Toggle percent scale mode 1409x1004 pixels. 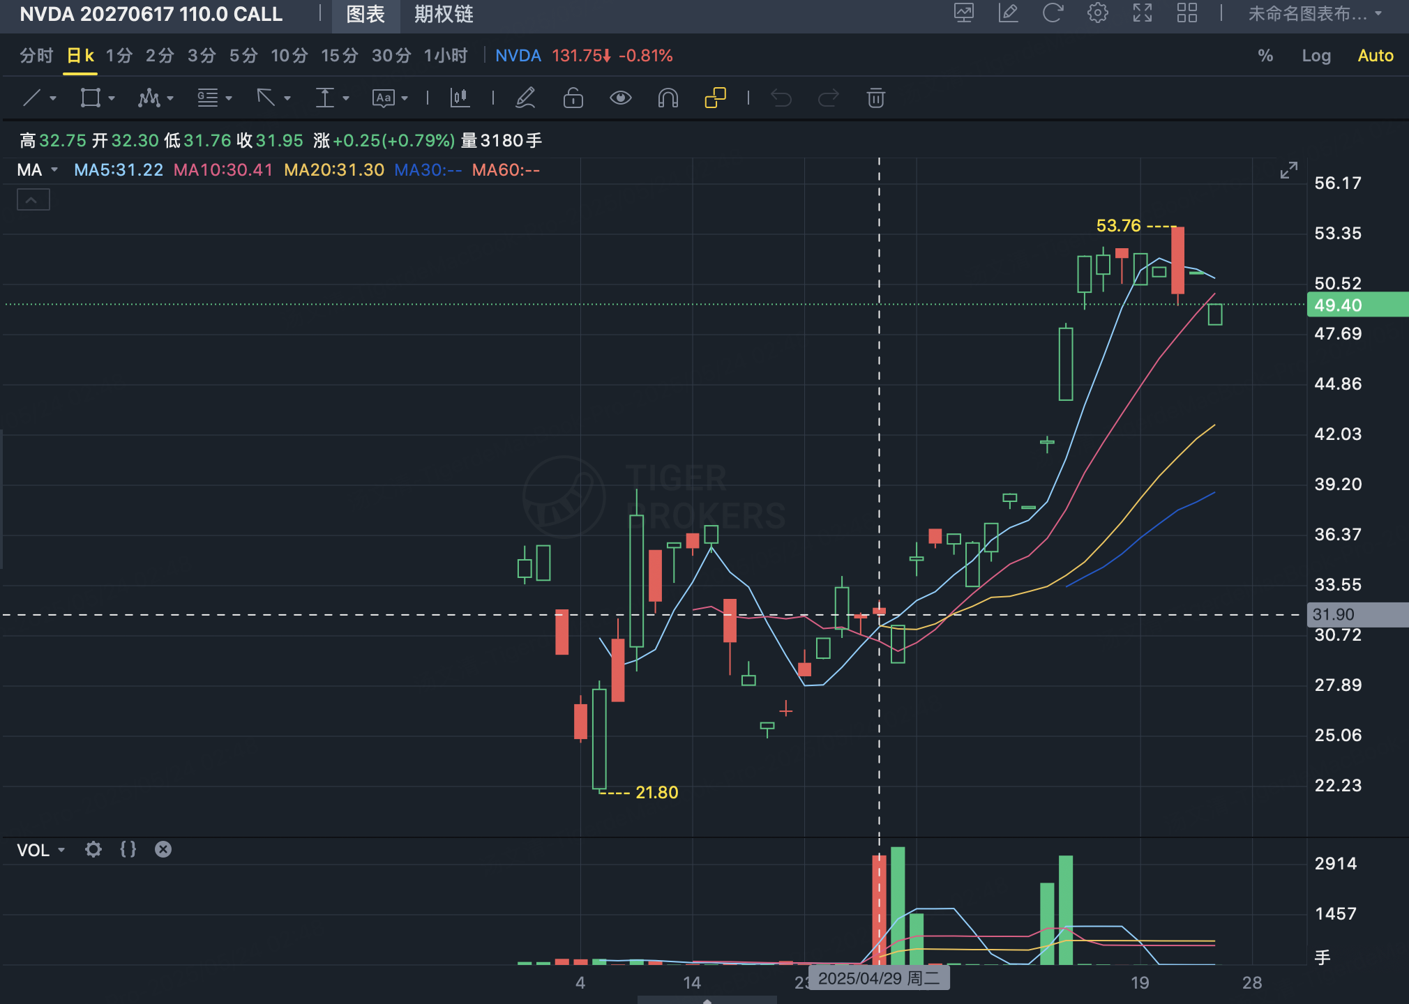pos(1265,56)
